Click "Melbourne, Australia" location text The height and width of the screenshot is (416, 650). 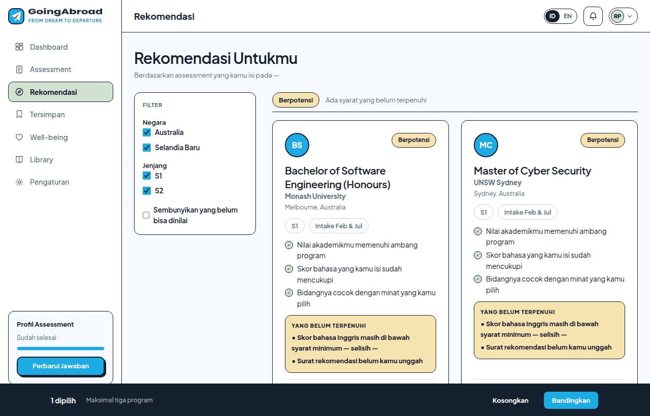coord(315,207)
